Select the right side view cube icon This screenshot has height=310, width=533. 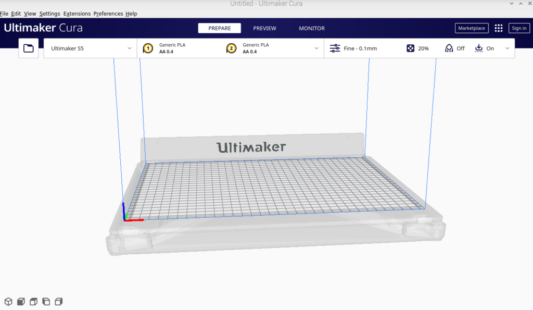coord(58,302)
